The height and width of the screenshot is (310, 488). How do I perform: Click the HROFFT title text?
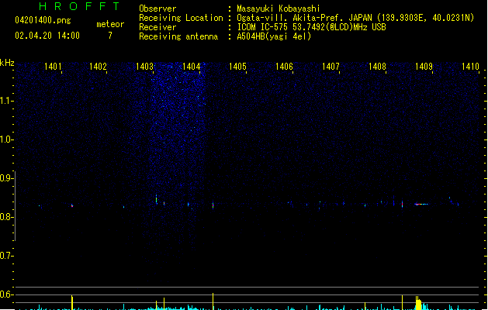click(79, 6)
